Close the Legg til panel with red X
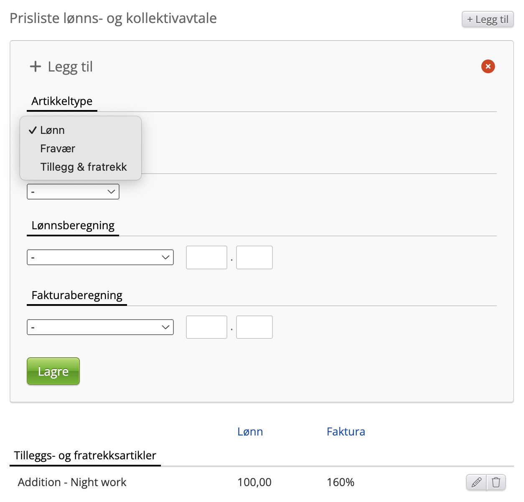 pos(488,66)
